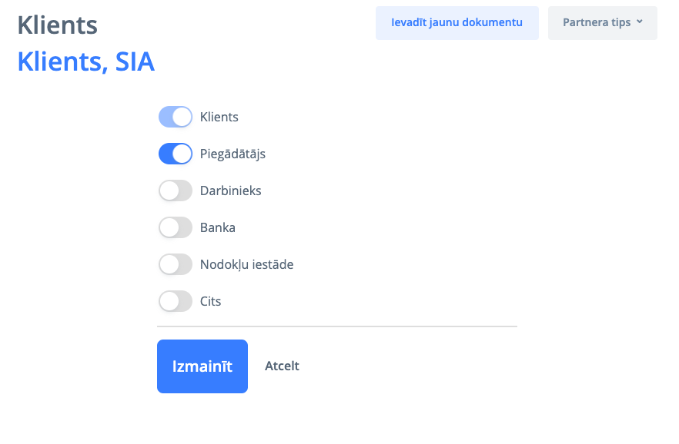The height and width of the screenshot is (444, 679).
Task: Switch on the Banka toggle
Action: [x=175, y=227]
